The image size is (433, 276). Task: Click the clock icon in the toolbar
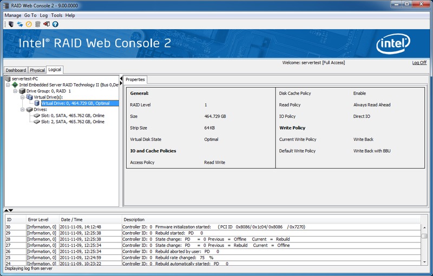pyautogui.click(x=29, y=24)
